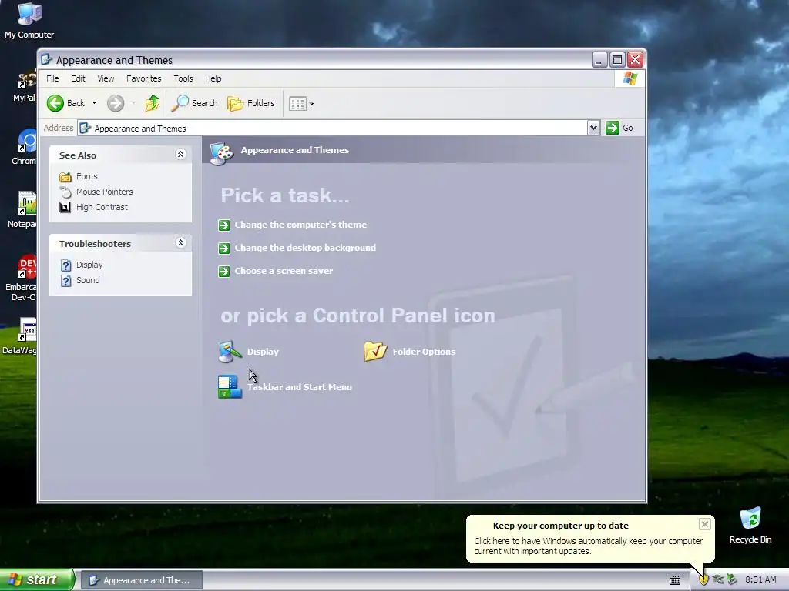Click the Folder Options label
Viewport: 789px width, 591px height.
pyautogui.click(x=424, y=352)
